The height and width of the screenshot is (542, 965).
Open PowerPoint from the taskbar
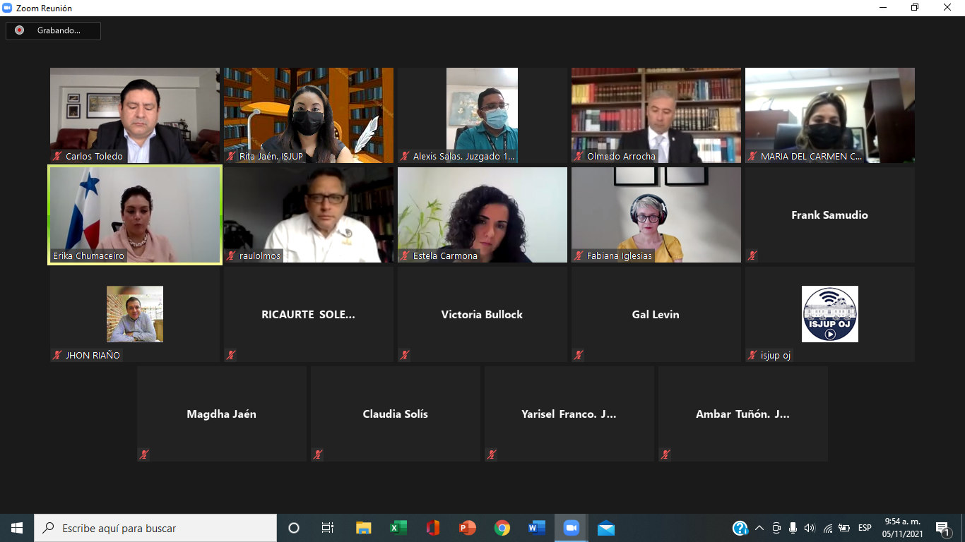coord(467,528)
